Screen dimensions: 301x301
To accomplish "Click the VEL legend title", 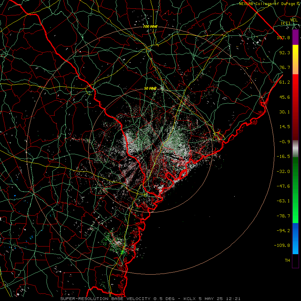I will coord(294,20).
